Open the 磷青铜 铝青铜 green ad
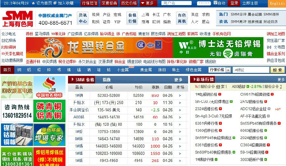 (x=50, y=111)
